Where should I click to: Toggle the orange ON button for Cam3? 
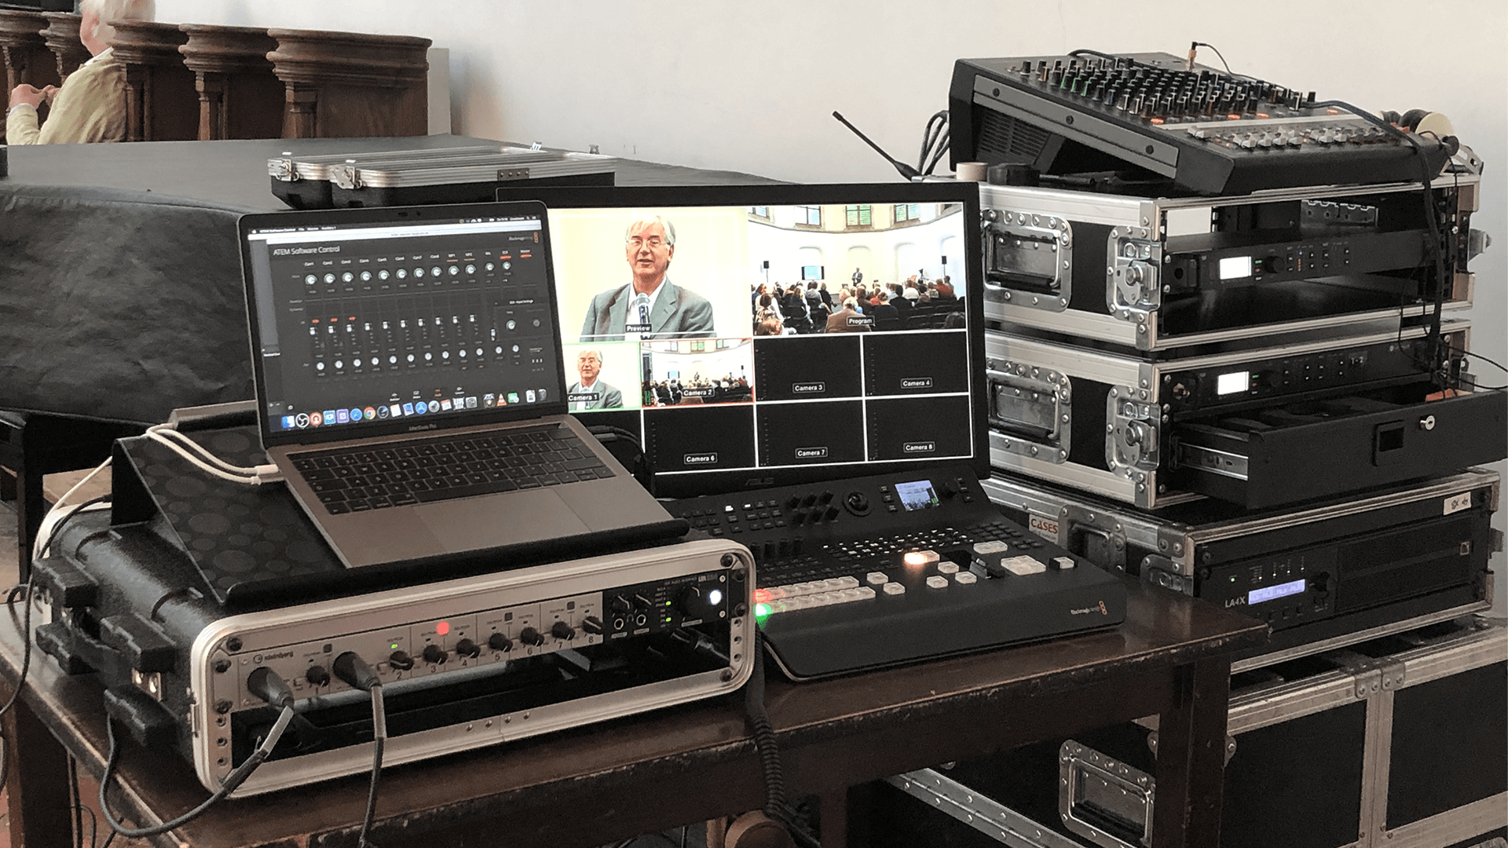(352, 318)
